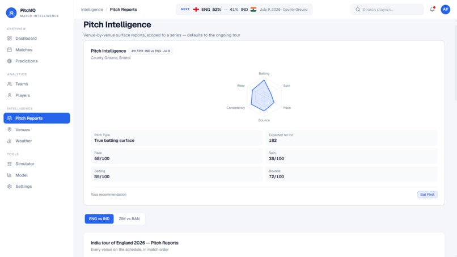The image size is (457, 257).
Task: Go to Dashboard in sidebar
Action: 26,39
